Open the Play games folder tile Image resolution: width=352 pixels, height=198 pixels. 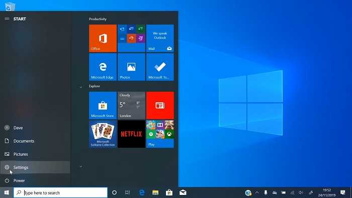160,134
